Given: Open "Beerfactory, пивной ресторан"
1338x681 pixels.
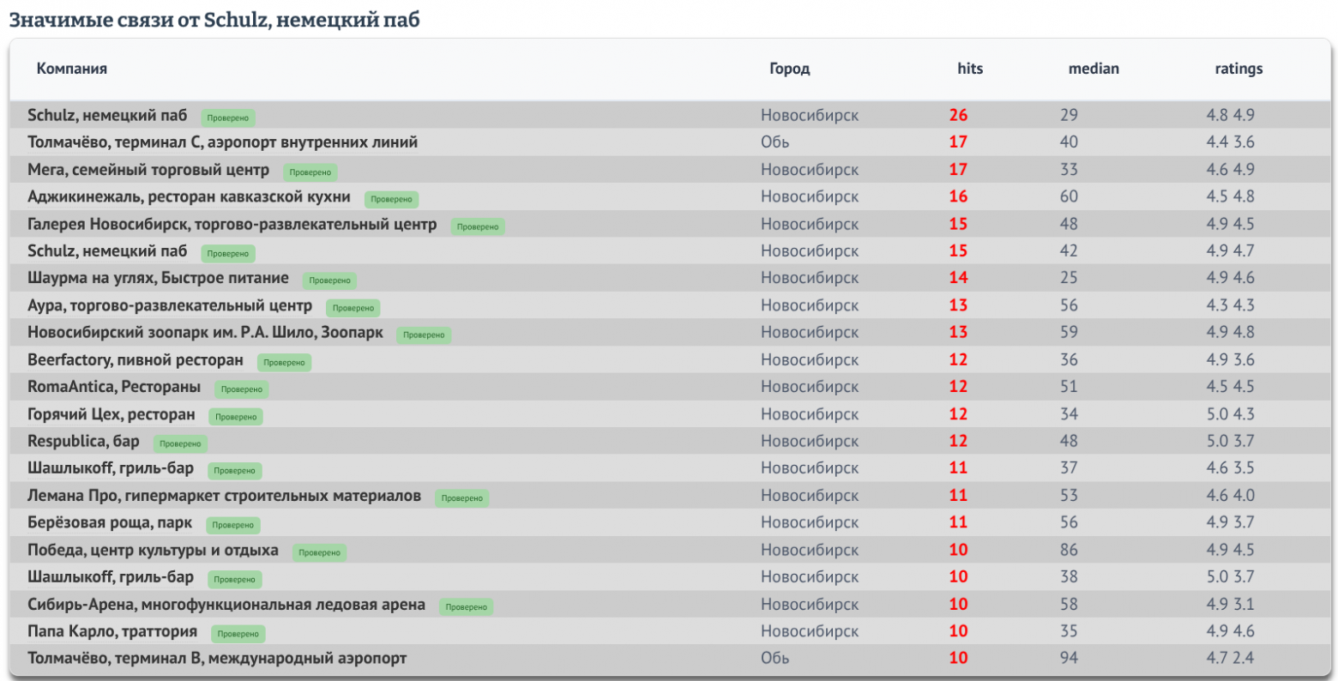Looking at the screenshot, I should 136,360.
